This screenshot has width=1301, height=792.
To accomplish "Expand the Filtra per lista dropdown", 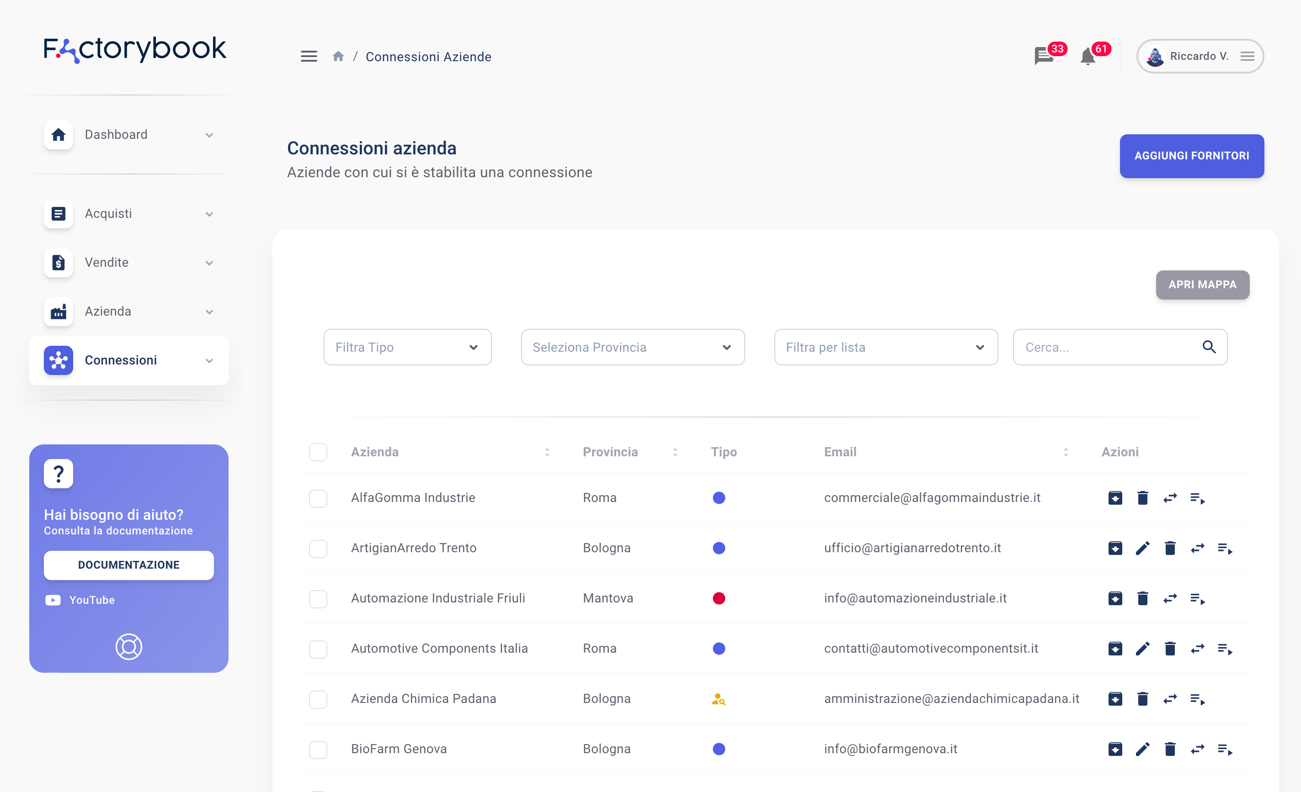I will (x=885, y=347).
